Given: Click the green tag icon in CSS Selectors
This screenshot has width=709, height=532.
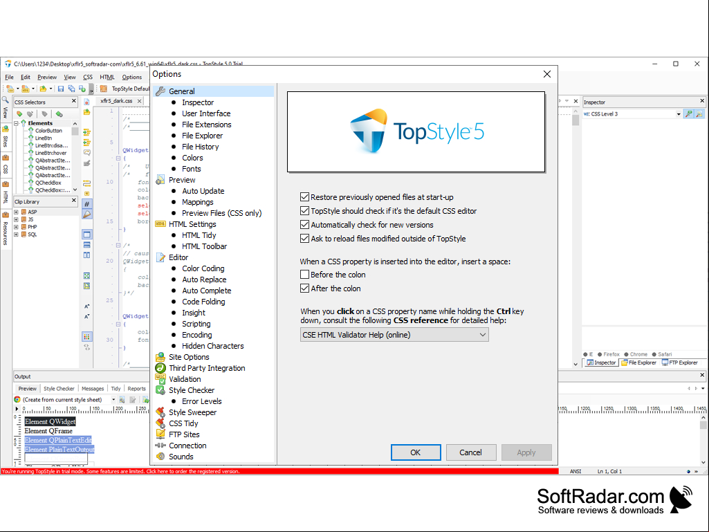Looking at the screenshot, I should click(x=59, y=113).
